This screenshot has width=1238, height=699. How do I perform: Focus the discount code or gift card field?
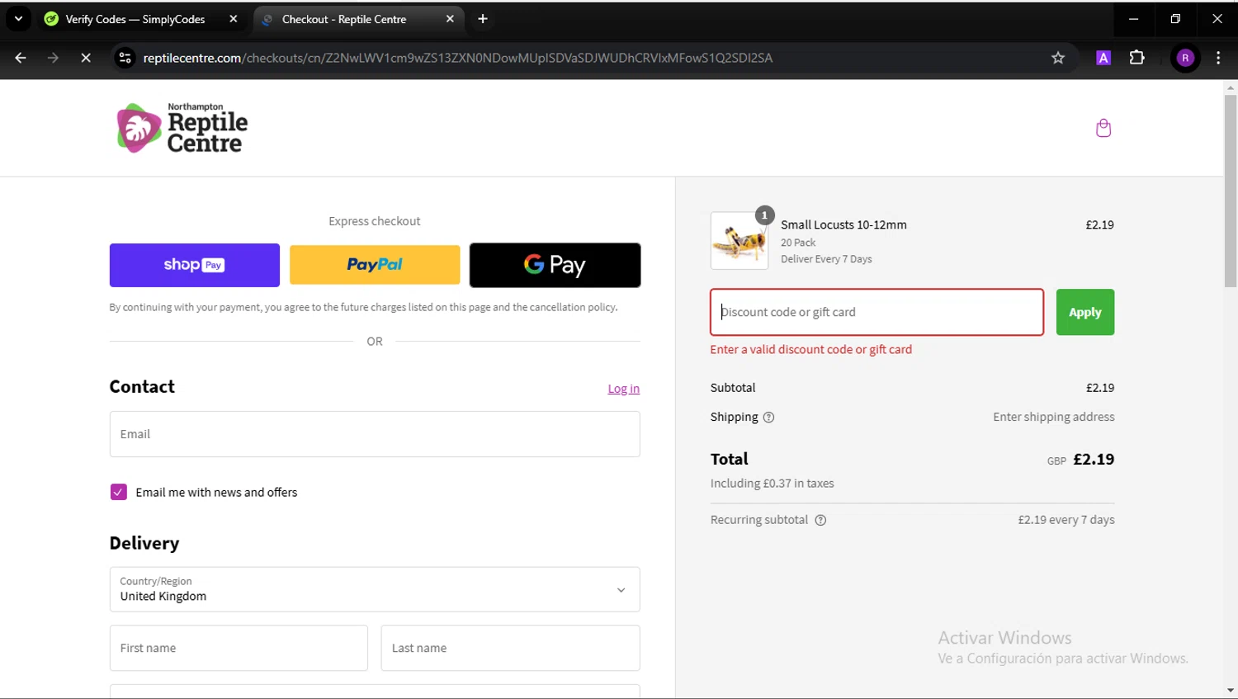(877, 312)
